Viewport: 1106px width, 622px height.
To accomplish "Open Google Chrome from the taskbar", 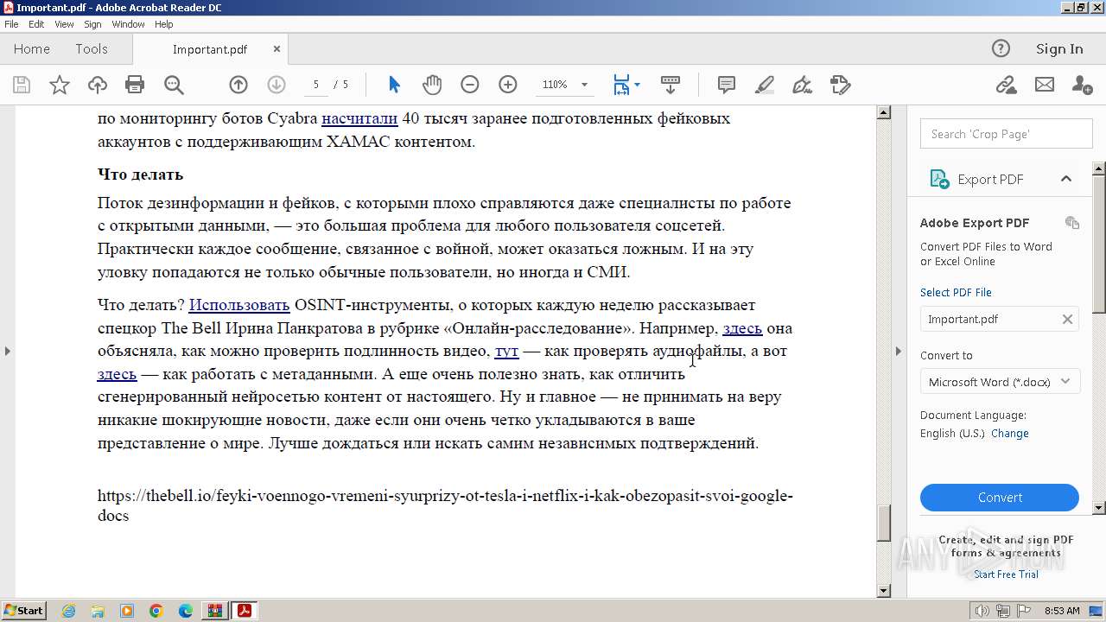I will [156, 611].
